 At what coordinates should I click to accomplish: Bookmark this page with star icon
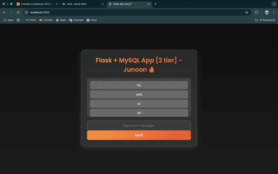pyautogui.click(x=247, y=12)
